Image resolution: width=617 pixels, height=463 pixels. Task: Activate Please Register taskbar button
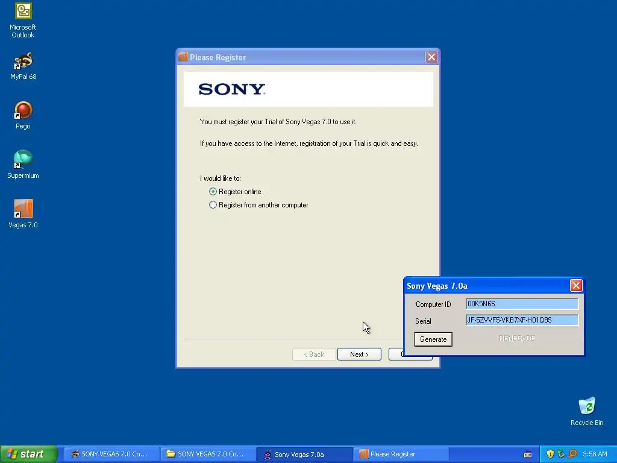coord(401,455)
